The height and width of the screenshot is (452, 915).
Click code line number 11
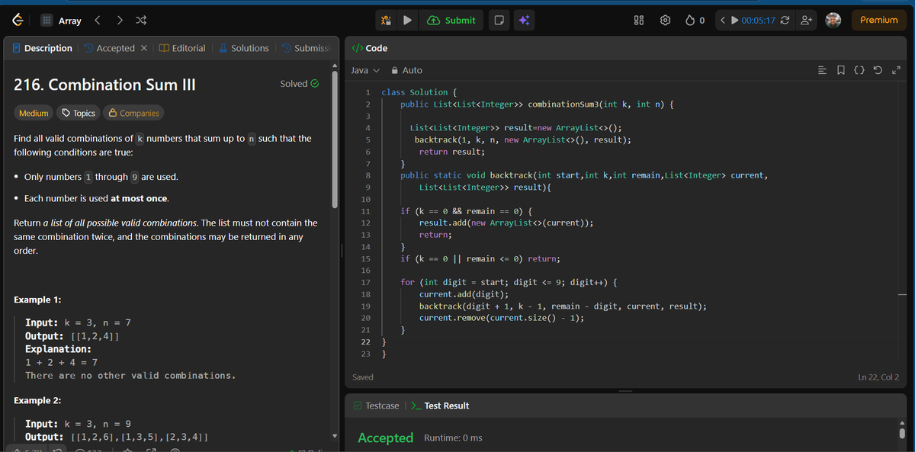click(365, 211)
